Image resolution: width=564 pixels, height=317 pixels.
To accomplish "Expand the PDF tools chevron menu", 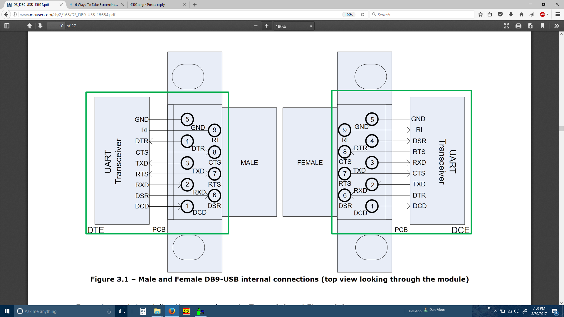I will (557, 26).
